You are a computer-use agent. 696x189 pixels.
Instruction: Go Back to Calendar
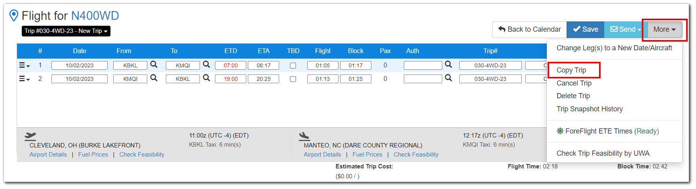[x=529, y=29]
